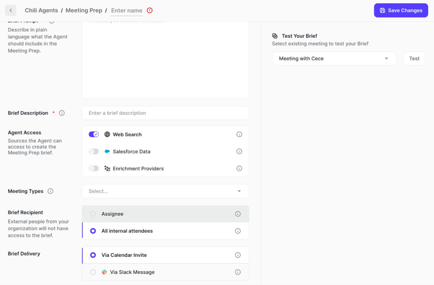Click the Via Slack Message info icon
Image resolution: width=434 pixels, height=285 pixels.
click(238, 272)
